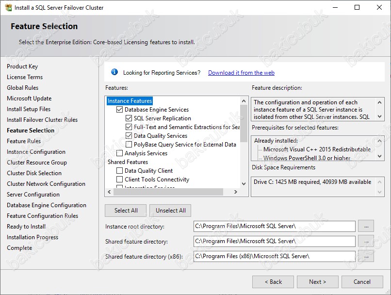391x295 pixels.
Task: Click the Features list vertical scrollbar thumb
Action: click(244, 123)
